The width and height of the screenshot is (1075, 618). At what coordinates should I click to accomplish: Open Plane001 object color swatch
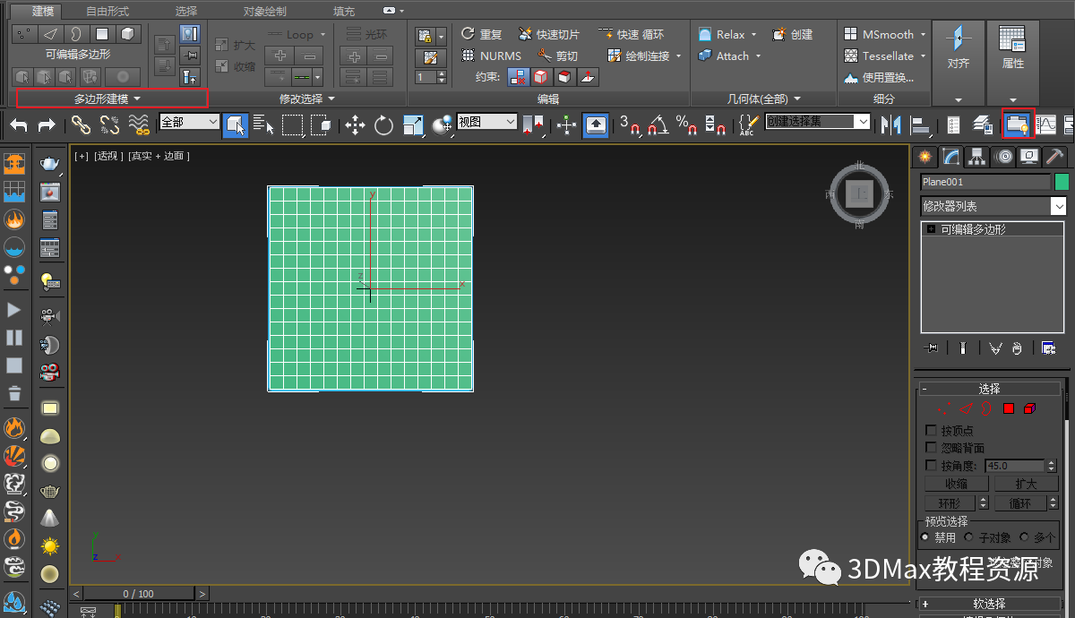pyautogui.click(x=1062, y=182)
